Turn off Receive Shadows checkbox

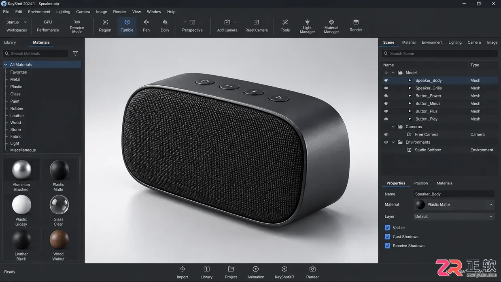387,246
